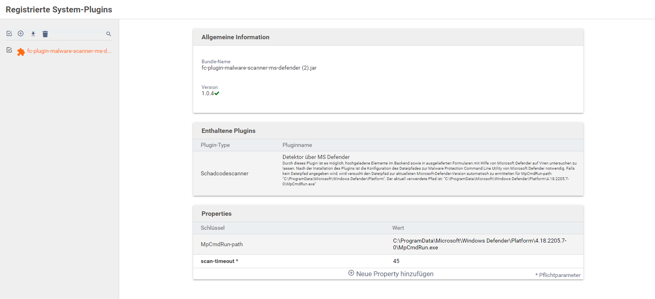Click the plus icon before Neue Property
The width and height of the screenshot is (655, 299).
351,273
